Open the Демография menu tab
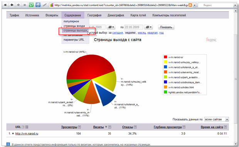Image resolution: width=239 pixels, height=147 pixels. click(116, 15)
